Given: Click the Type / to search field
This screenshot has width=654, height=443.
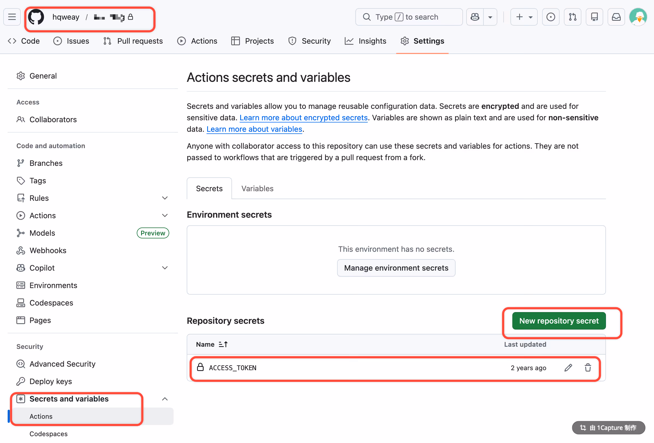Looking at the screenshot, I should pyautogui.click(x=409, y=17).
